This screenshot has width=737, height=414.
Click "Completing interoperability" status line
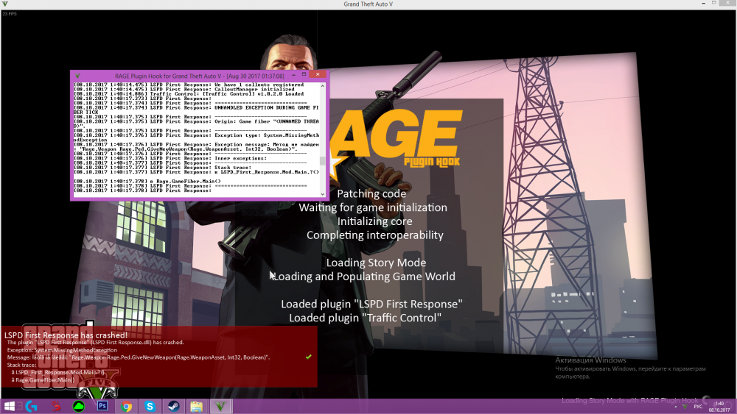point(374,235)
